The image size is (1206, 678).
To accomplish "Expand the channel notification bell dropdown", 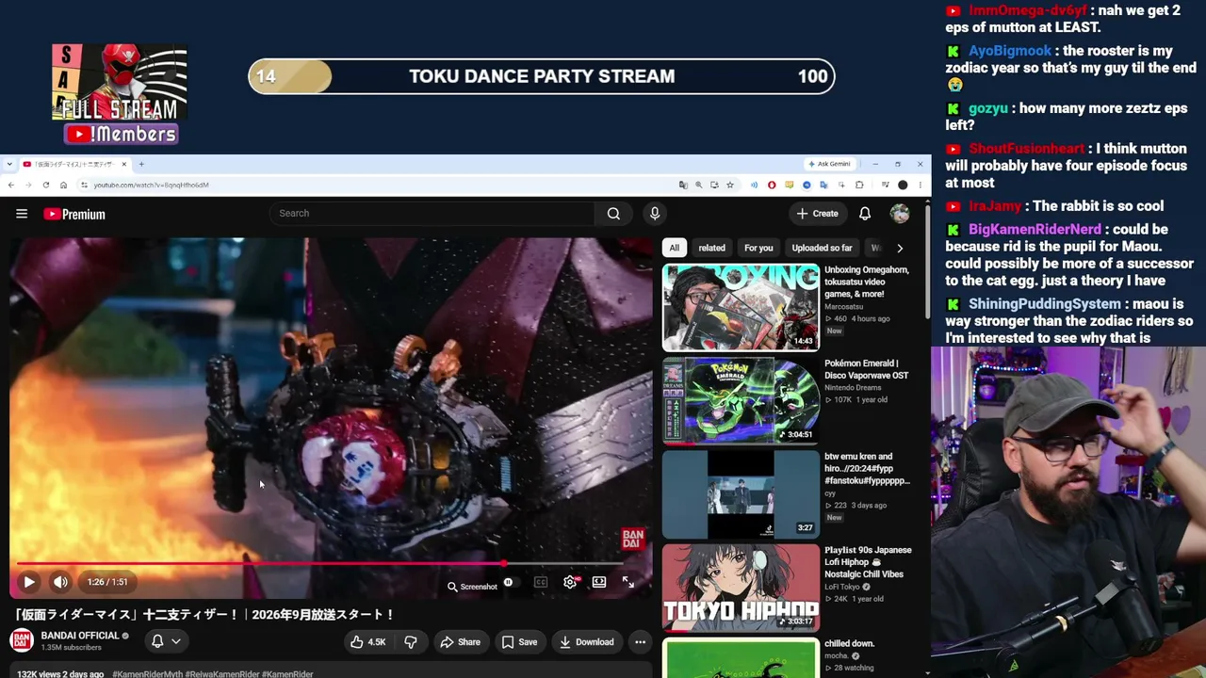I will click(x=166, y=641).
